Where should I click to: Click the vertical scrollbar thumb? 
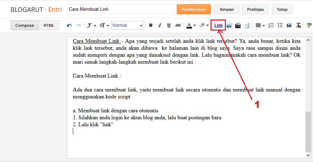point(308,132)
